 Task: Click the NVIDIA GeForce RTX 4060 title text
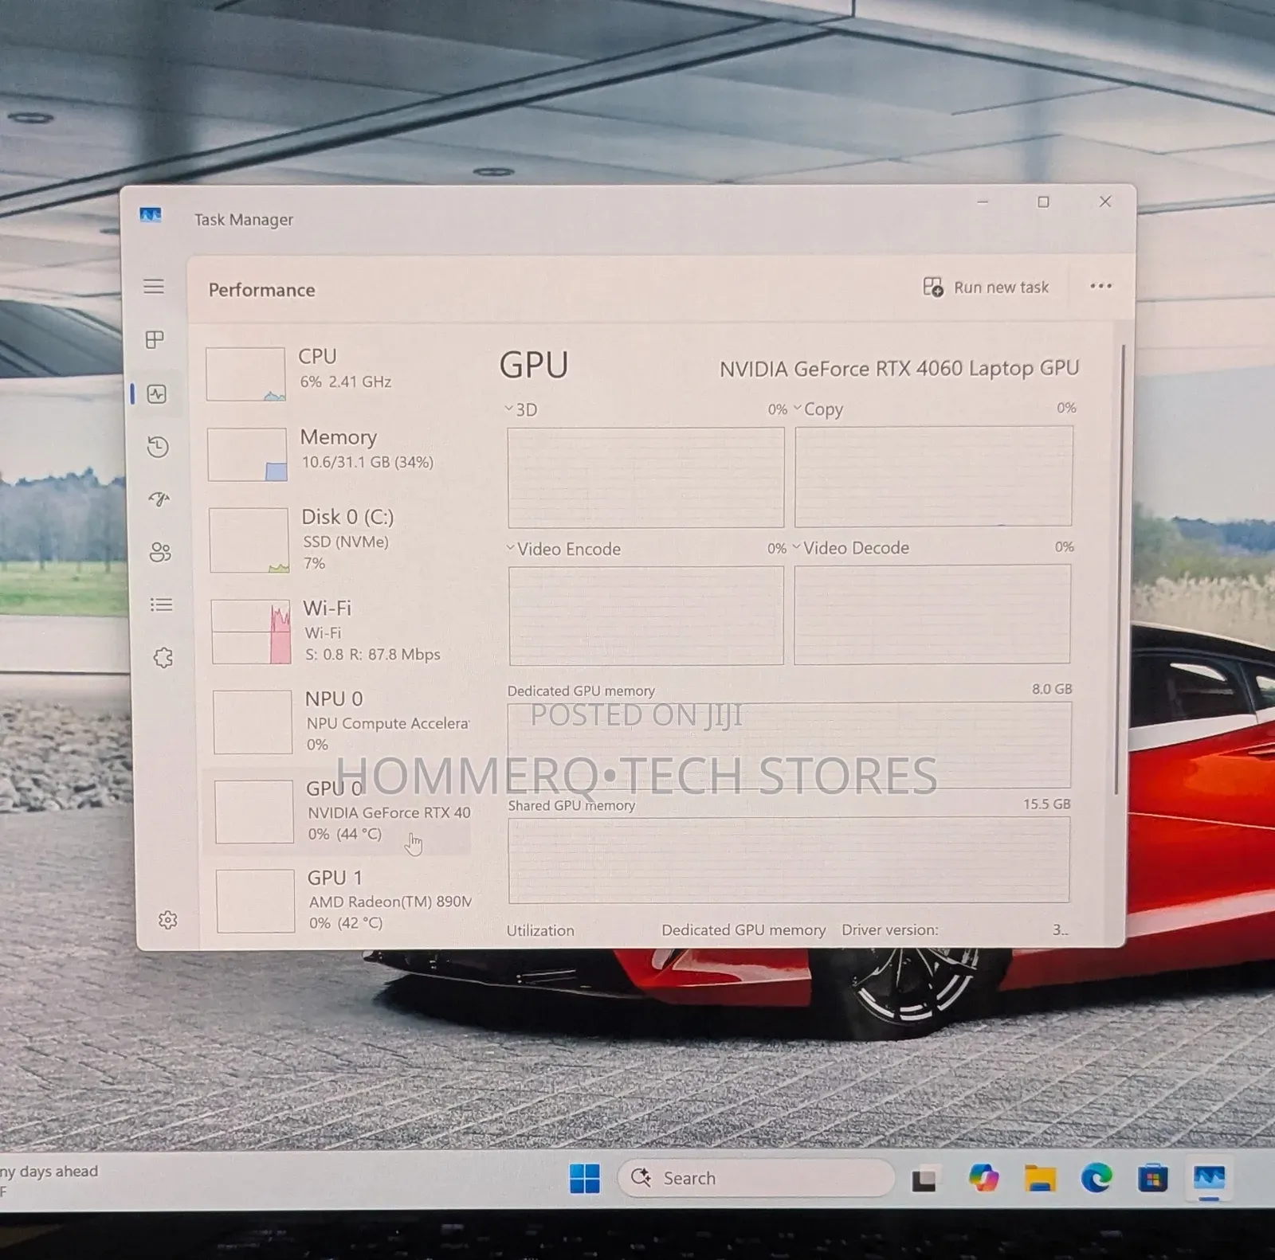coord(899,369)
